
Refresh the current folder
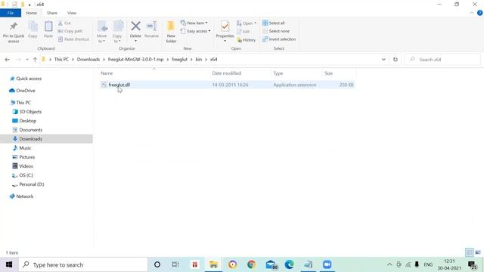coord(396,60)
